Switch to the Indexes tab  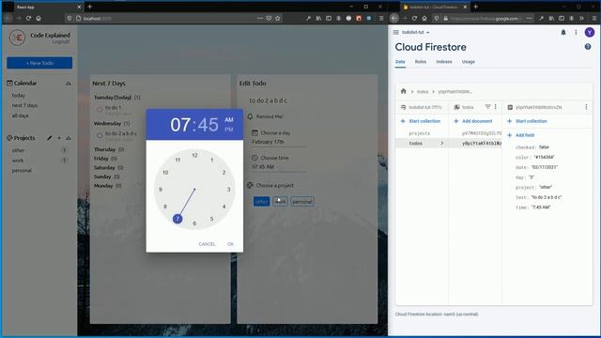point(444,62)
